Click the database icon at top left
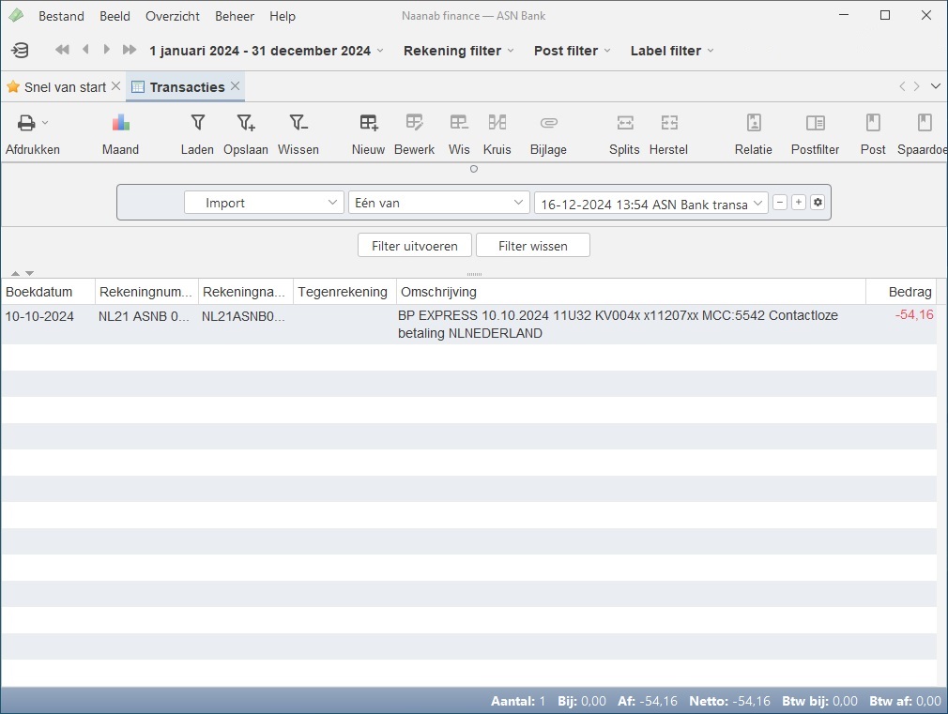Image resolution: width=948 pixels, height=714 pixels. 20,51
